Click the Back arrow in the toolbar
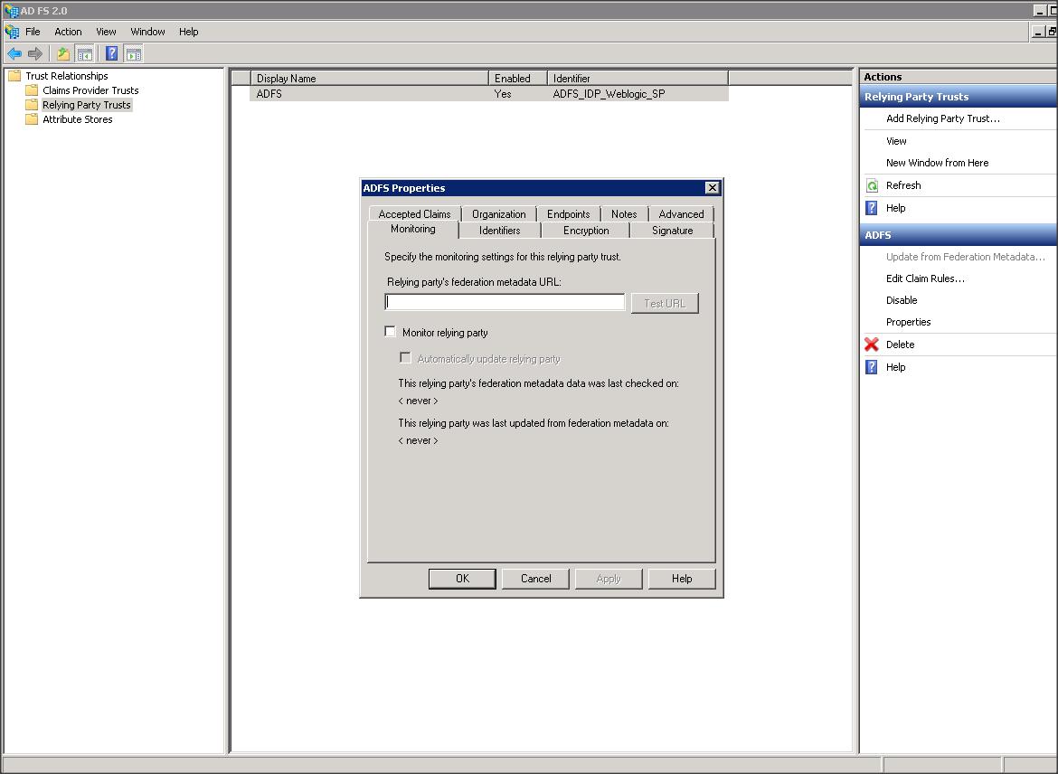 (x=14, y=54)
